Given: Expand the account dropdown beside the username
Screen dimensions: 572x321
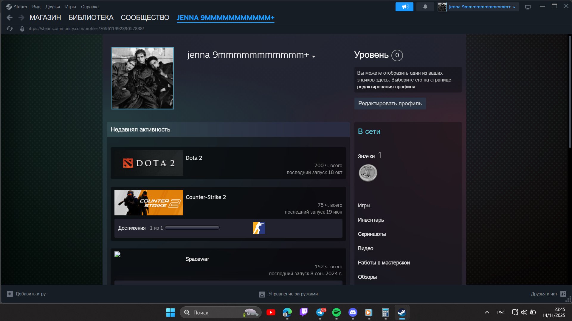Looking at the screenshot, I should (x=514, y=7).
